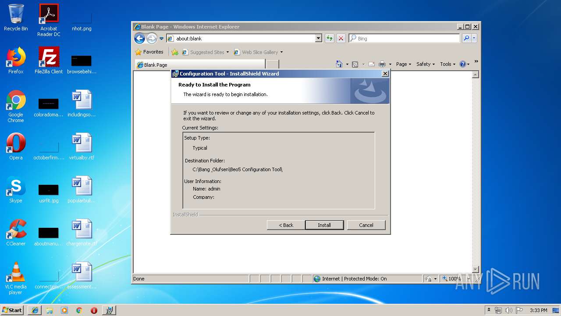Viewport: 561px width, 316px height.
Task: Select the CCleaner desktop shortcut
Action: click(16, 233)
